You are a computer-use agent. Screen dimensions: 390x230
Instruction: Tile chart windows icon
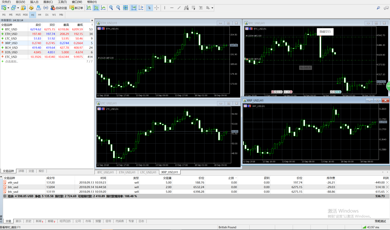click(126, 8)
